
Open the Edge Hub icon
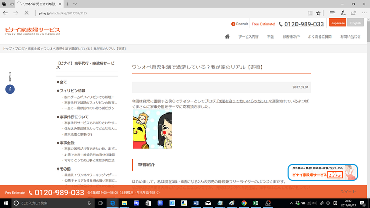coord(332,13)
